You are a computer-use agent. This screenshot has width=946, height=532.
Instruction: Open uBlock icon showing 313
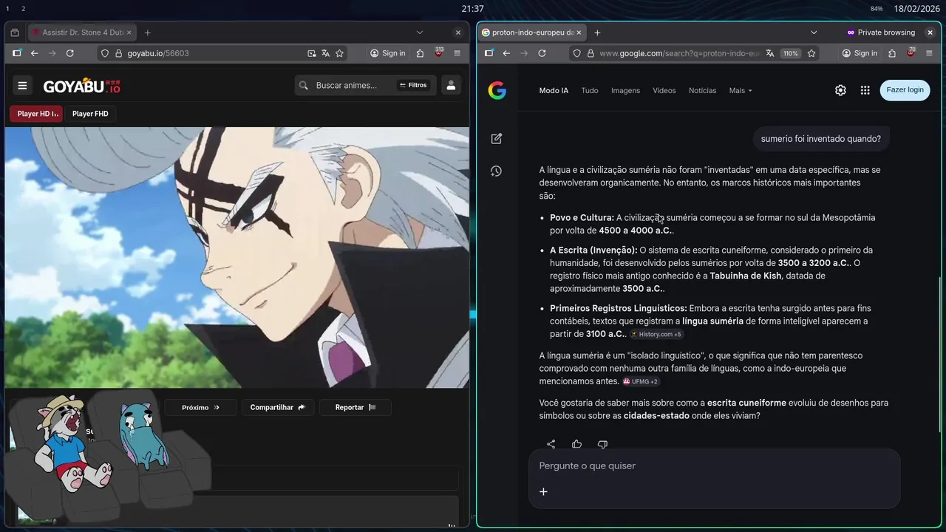(x=439, y=53)
